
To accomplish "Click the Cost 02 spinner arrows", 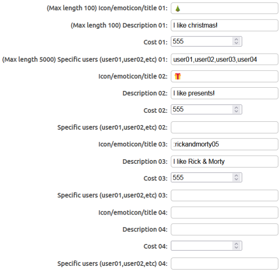I will 236,110.
